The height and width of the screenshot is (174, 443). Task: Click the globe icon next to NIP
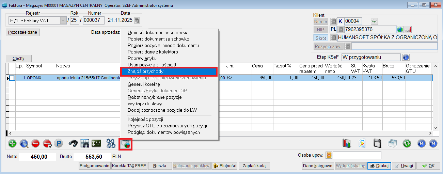(400, 30)
